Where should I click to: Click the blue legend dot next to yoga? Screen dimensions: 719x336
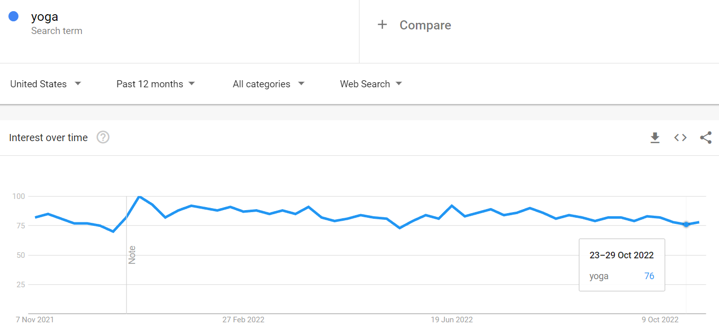(13, 16)
